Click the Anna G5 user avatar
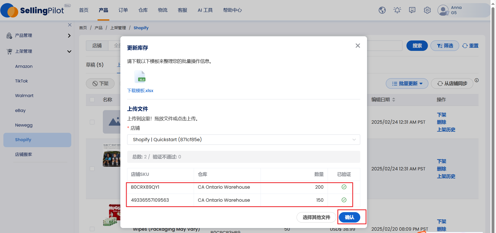The height and width of the screenshot is (233, 496). tap(443, 10)
